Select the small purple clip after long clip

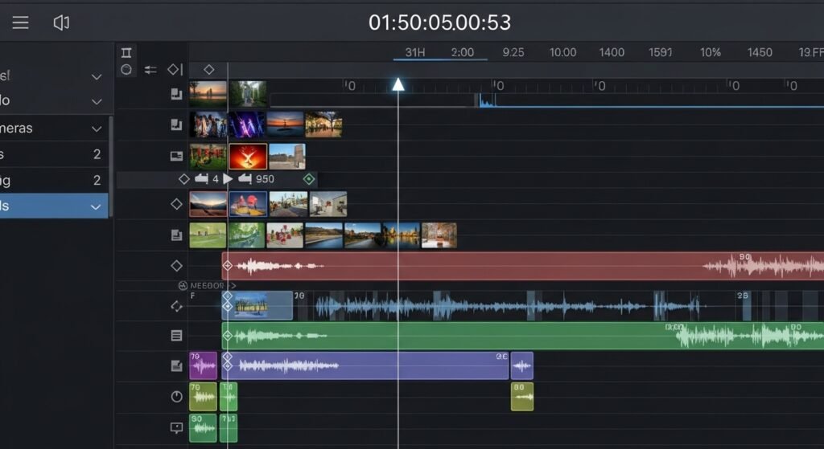tap(521, 365)
